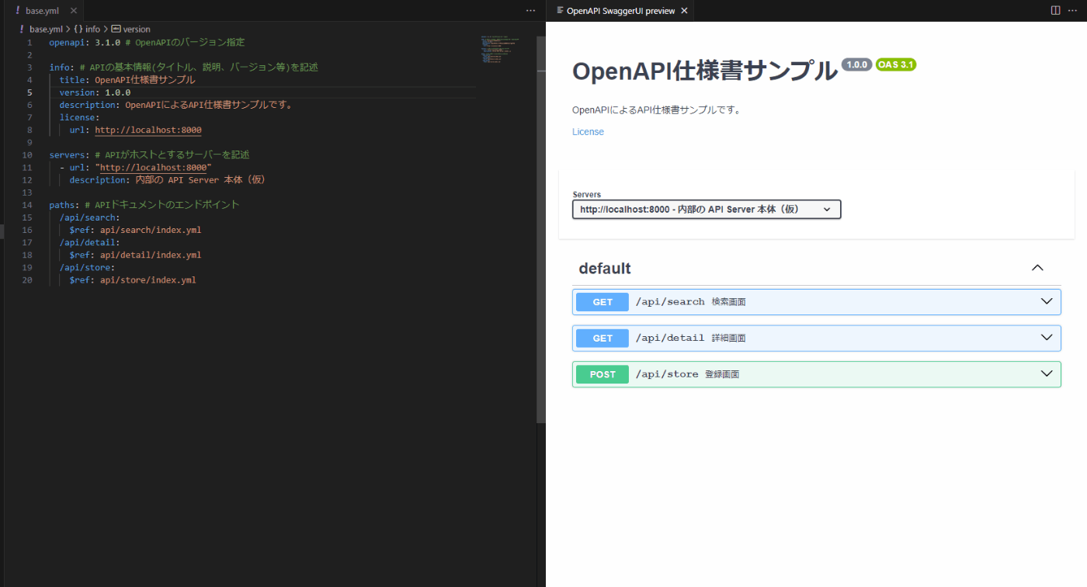Switch to the base.yml tab

[42, 11]
